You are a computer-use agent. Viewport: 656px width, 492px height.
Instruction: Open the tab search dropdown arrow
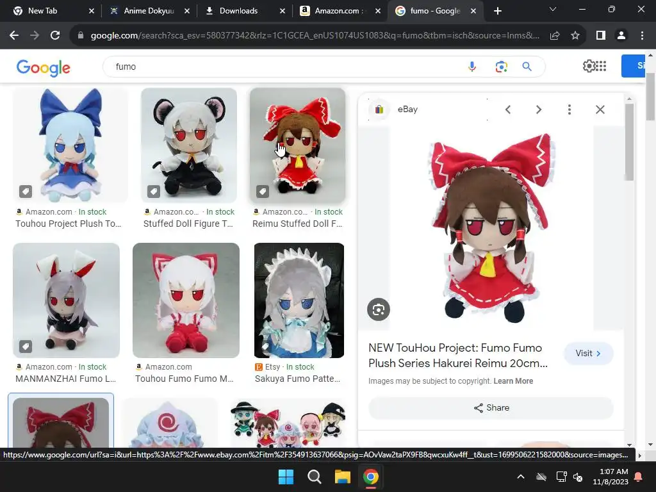click(553, 9)
